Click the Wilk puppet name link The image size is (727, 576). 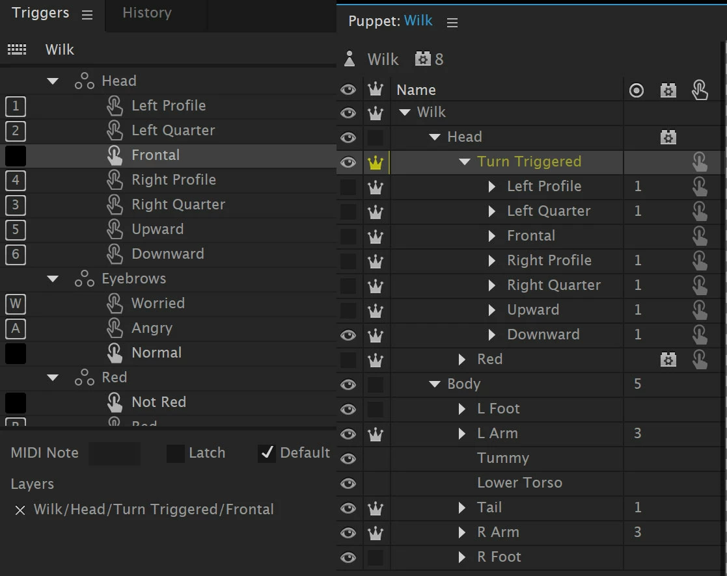pos(418,21)
